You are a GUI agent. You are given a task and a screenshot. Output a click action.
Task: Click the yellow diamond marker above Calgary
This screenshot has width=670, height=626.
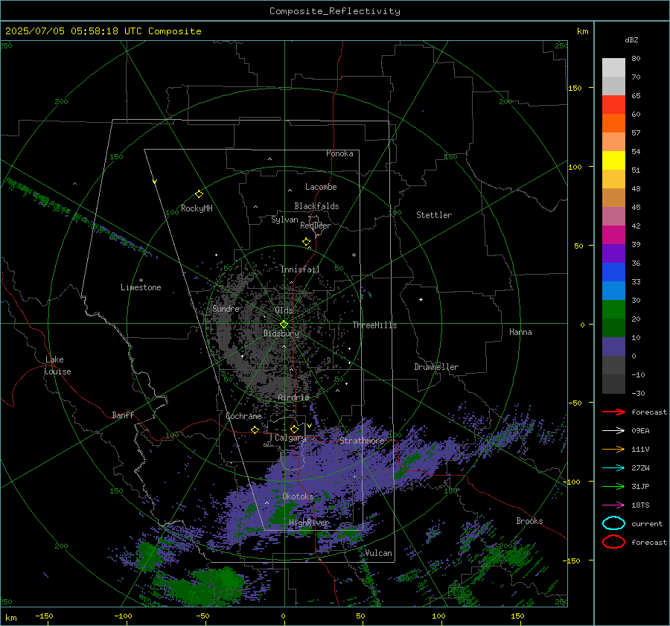(294, 429)
